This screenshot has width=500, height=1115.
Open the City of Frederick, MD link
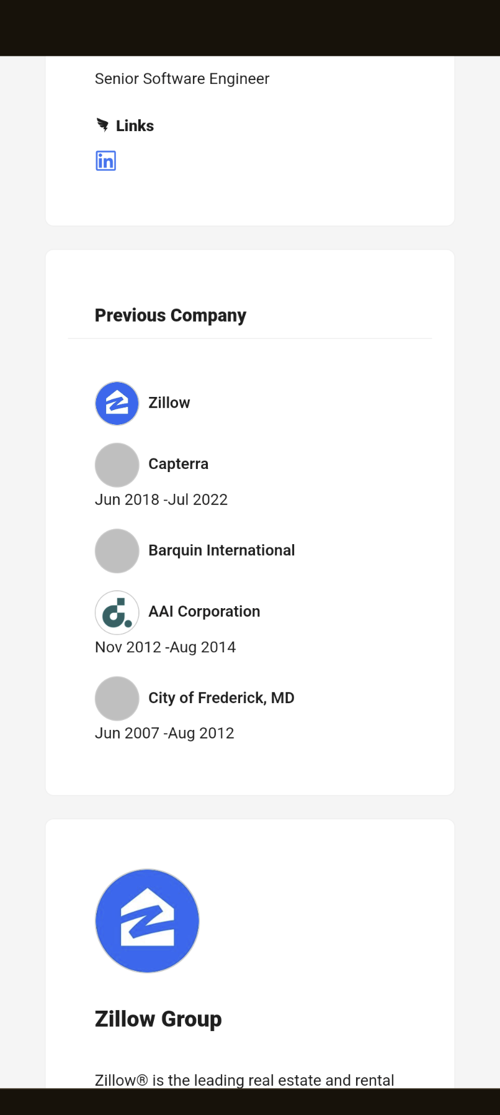point(221,698)
